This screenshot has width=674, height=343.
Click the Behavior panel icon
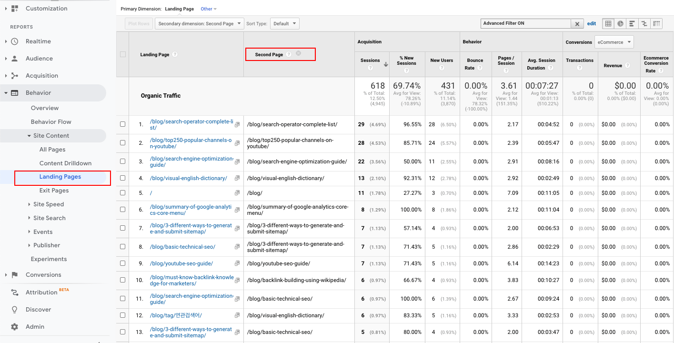pyautogui.click(x=15, y=93)
